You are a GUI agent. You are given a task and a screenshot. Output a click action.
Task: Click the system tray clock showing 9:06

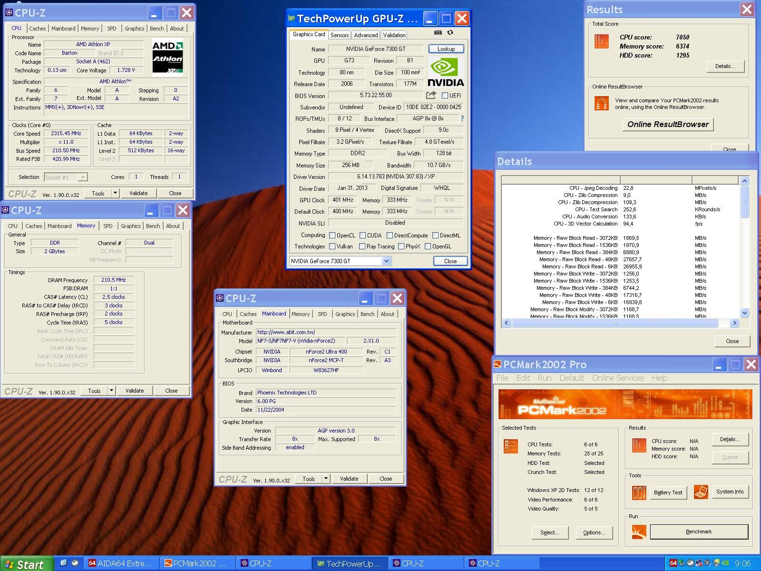pos(743,563)
